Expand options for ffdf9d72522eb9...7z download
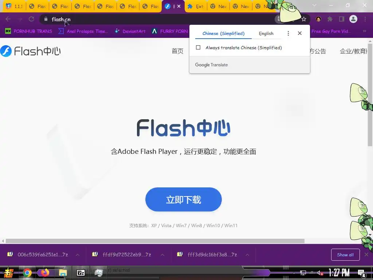Viewport: 373px width, 280px height. [162, 255]
